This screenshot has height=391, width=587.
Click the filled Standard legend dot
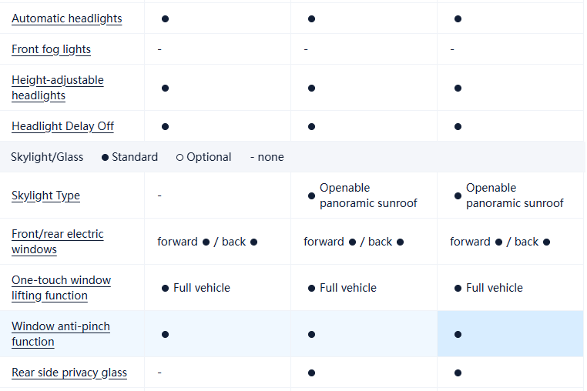click(105, 157)
